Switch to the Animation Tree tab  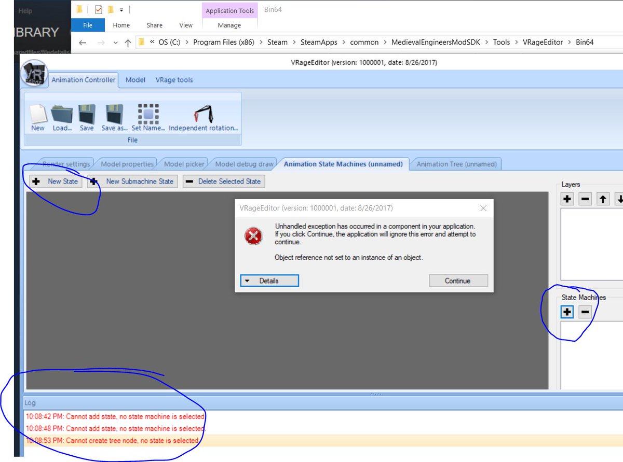point(456,164)
